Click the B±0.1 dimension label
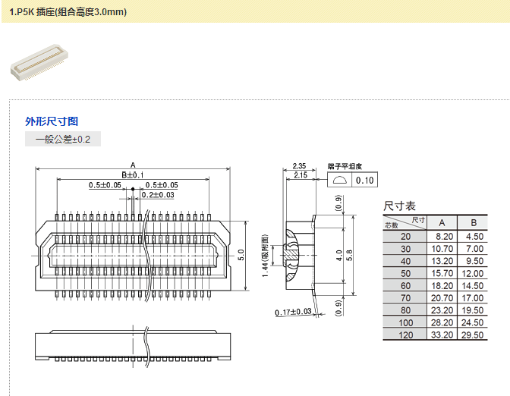510x396 pixels. pyautogui.click(x=133, y=175)
